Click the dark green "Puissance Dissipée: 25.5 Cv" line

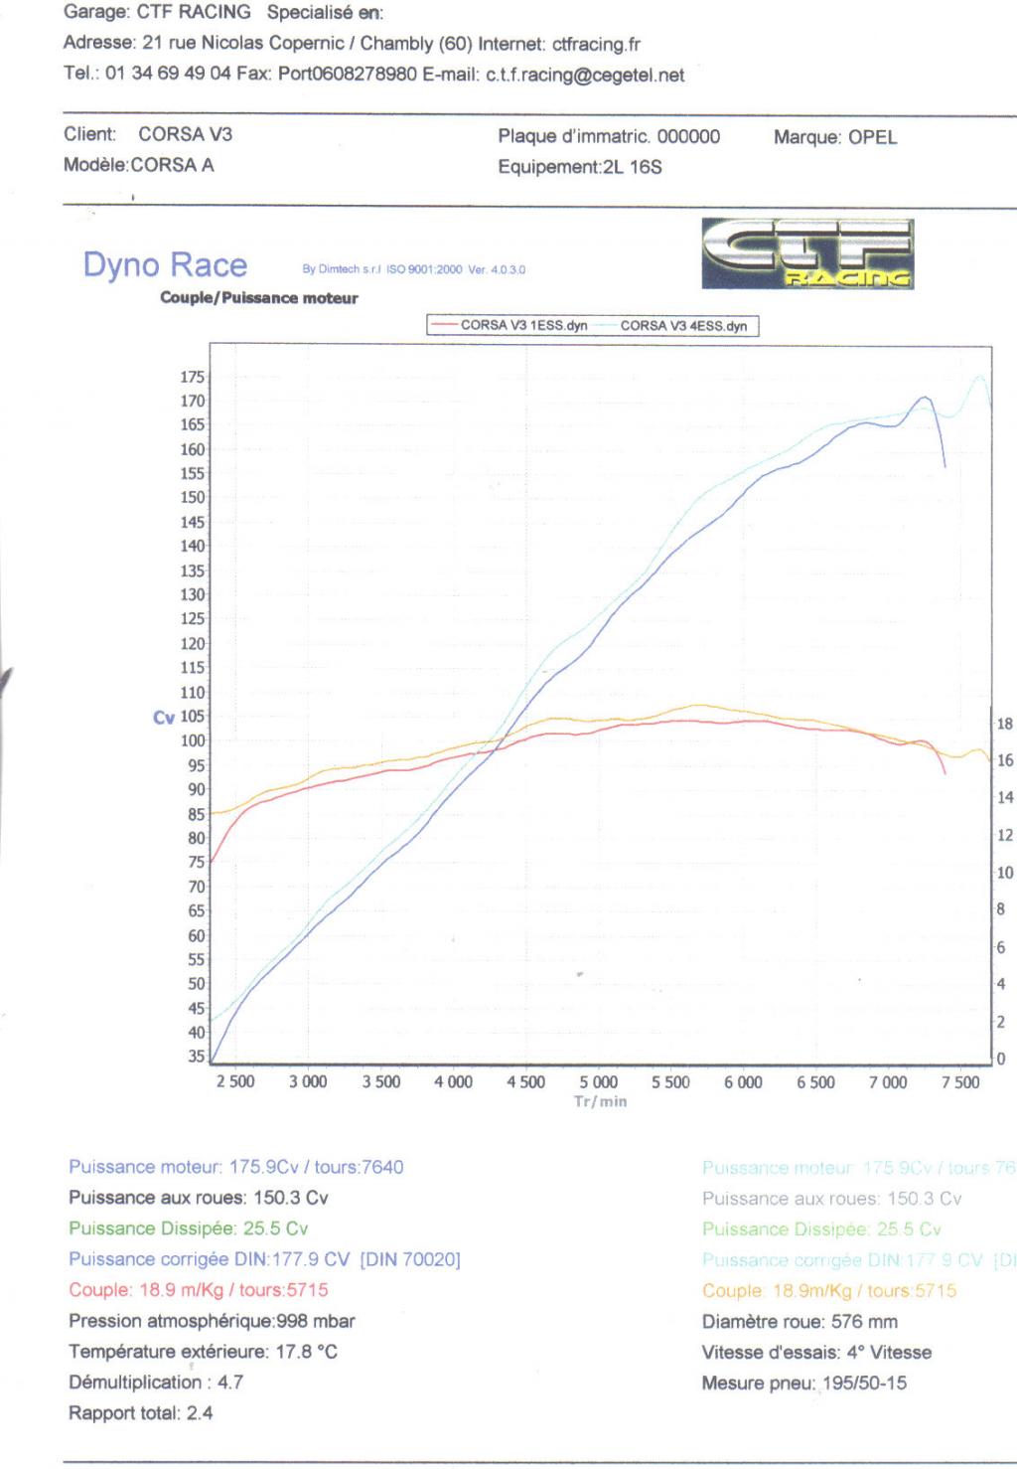[189, 1228]
